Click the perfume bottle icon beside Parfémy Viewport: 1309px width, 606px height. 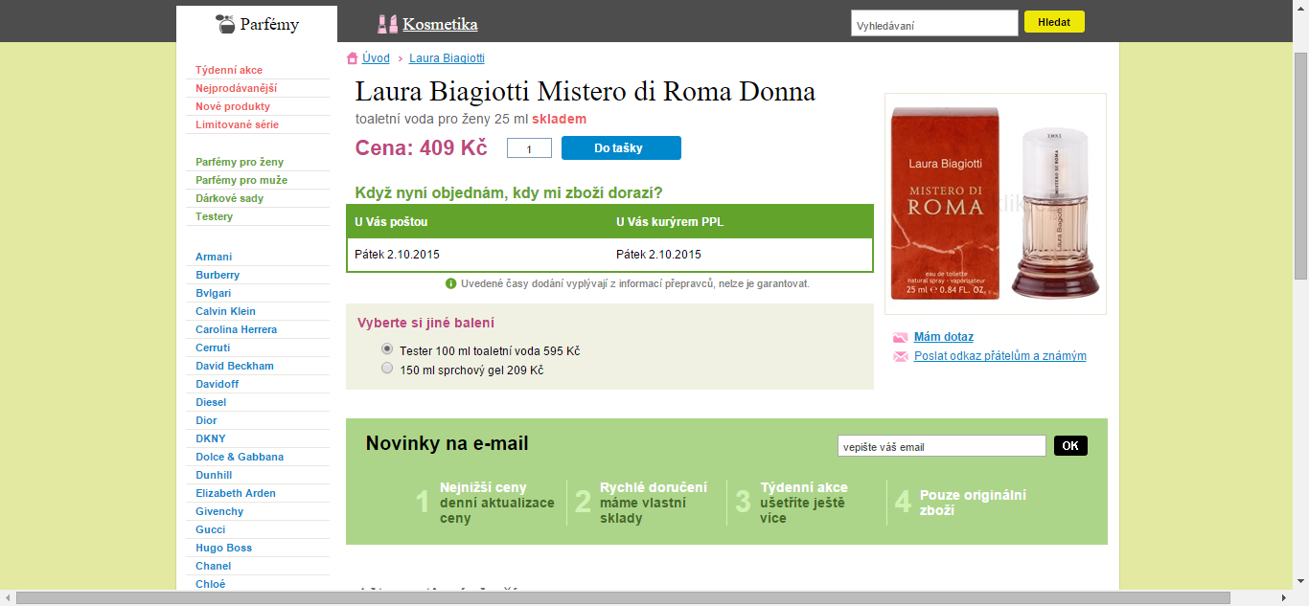click(x=225, y=24)
